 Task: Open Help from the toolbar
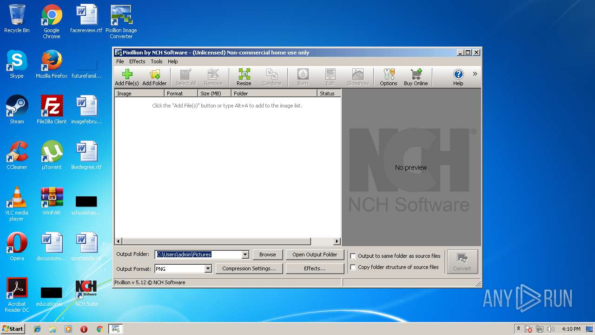458,77
